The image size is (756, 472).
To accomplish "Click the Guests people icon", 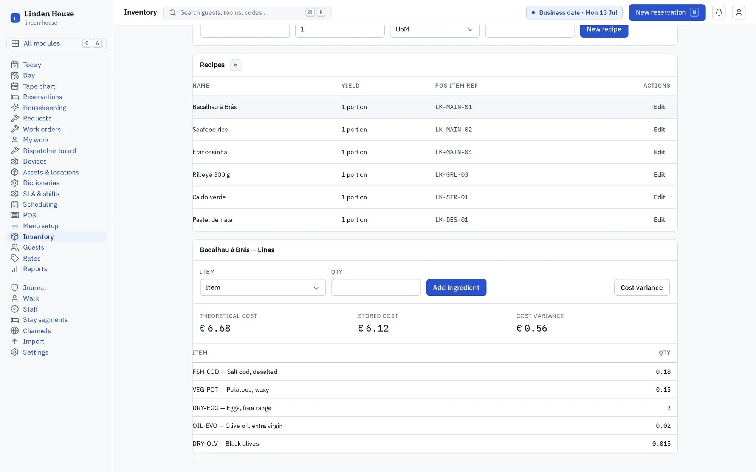I will pyautogui.click(x=15, y=248).
